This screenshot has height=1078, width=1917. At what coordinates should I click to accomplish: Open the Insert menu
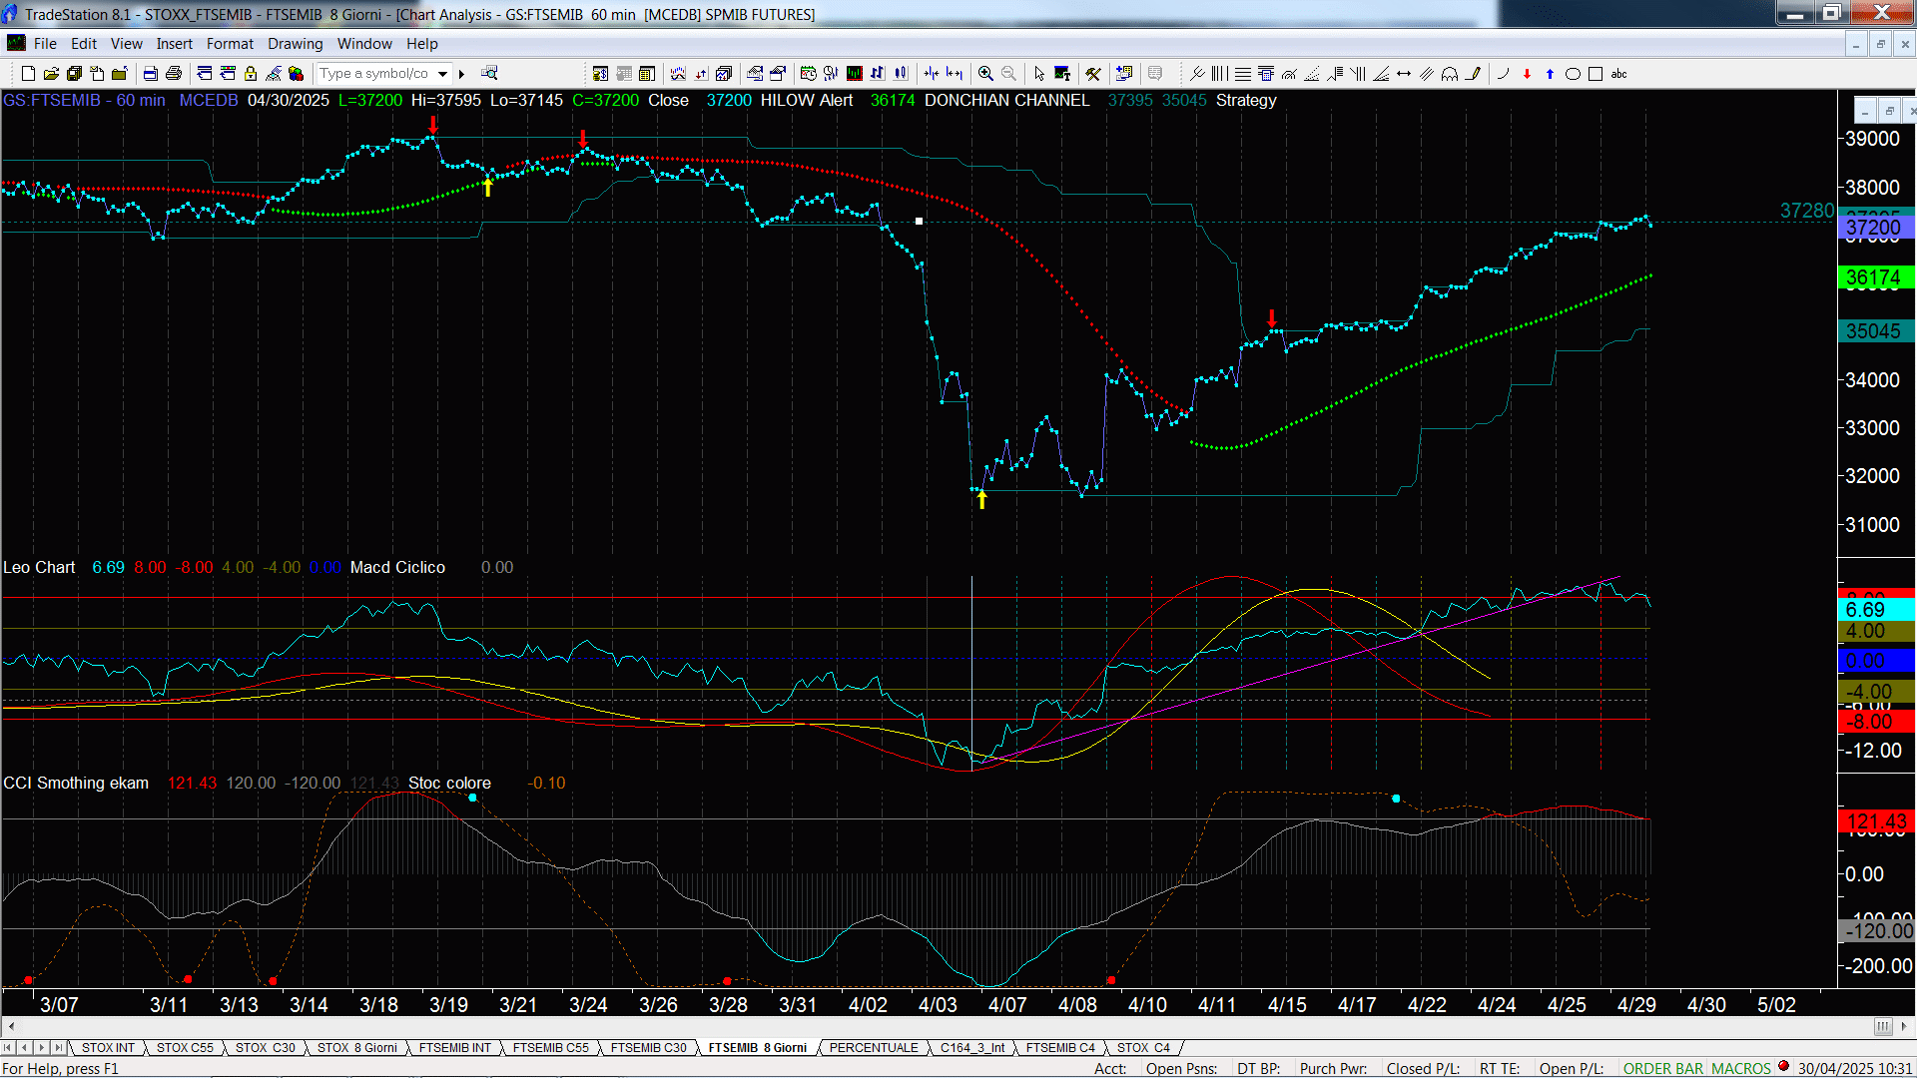(x=175, y=43)
